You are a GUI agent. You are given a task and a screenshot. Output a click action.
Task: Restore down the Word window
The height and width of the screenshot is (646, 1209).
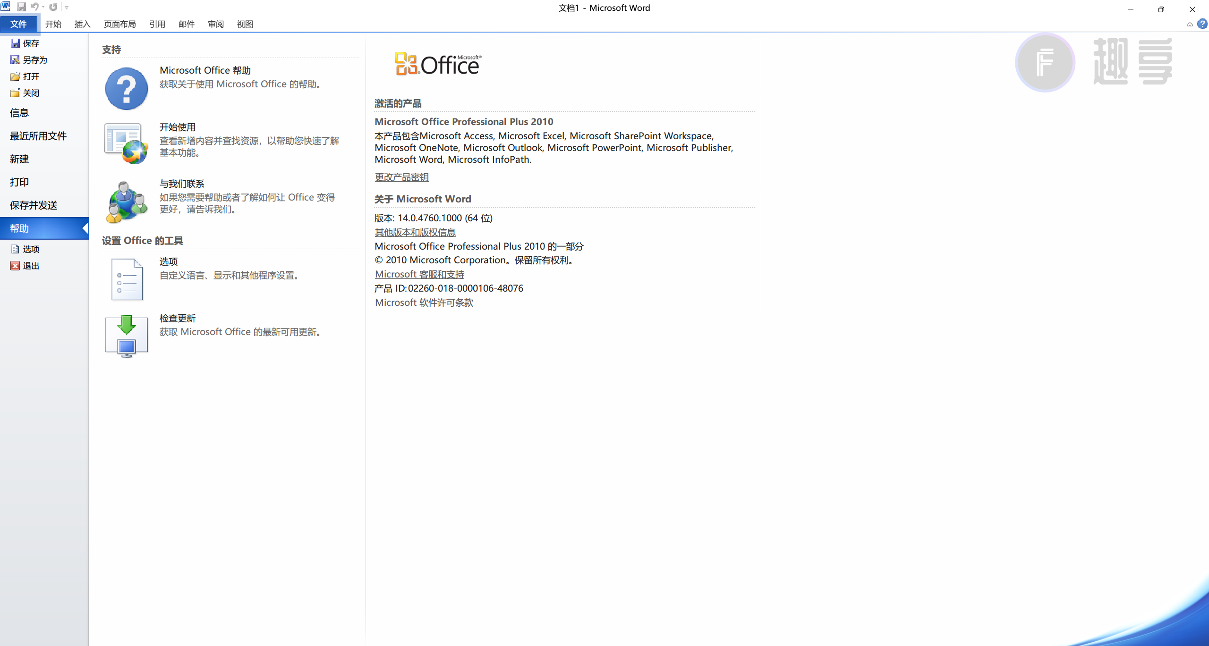coord(1161,9)
